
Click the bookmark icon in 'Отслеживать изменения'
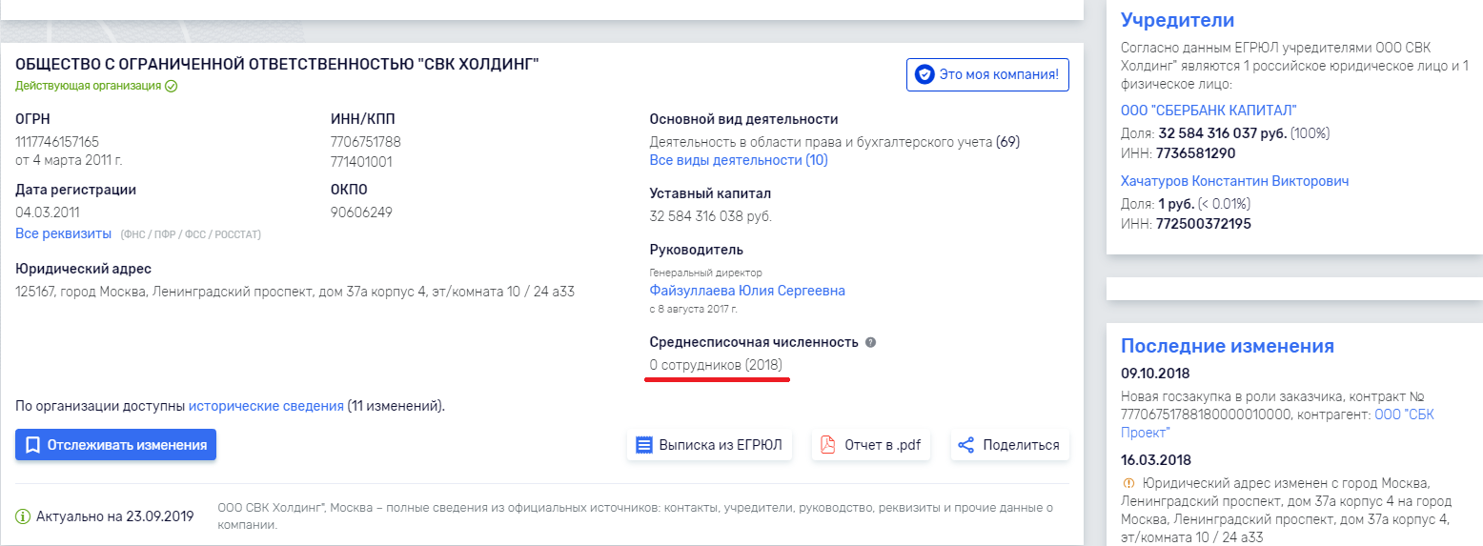pos(32,445)
